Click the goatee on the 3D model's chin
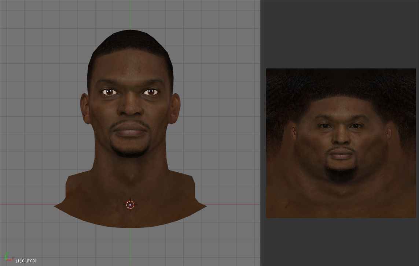The height and width of the screenshot is (266, 419). (x=130, y=150)
